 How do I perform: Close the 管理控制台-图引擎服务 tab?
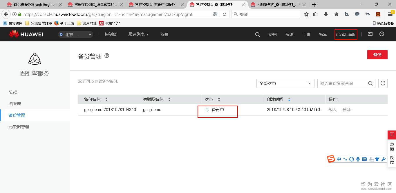[x=243, y=5]
